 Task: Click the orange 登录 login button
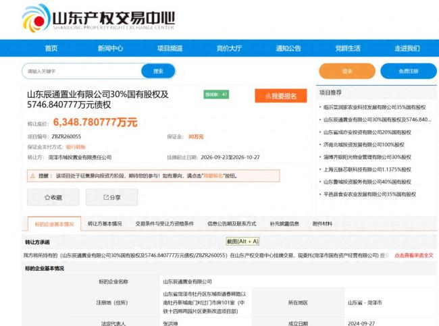tap(347, 71)
